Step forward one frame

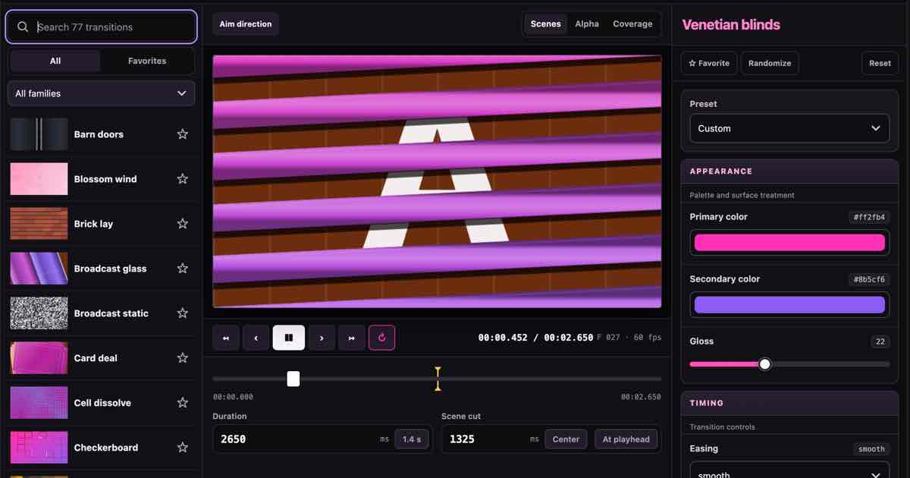(322, 338)
